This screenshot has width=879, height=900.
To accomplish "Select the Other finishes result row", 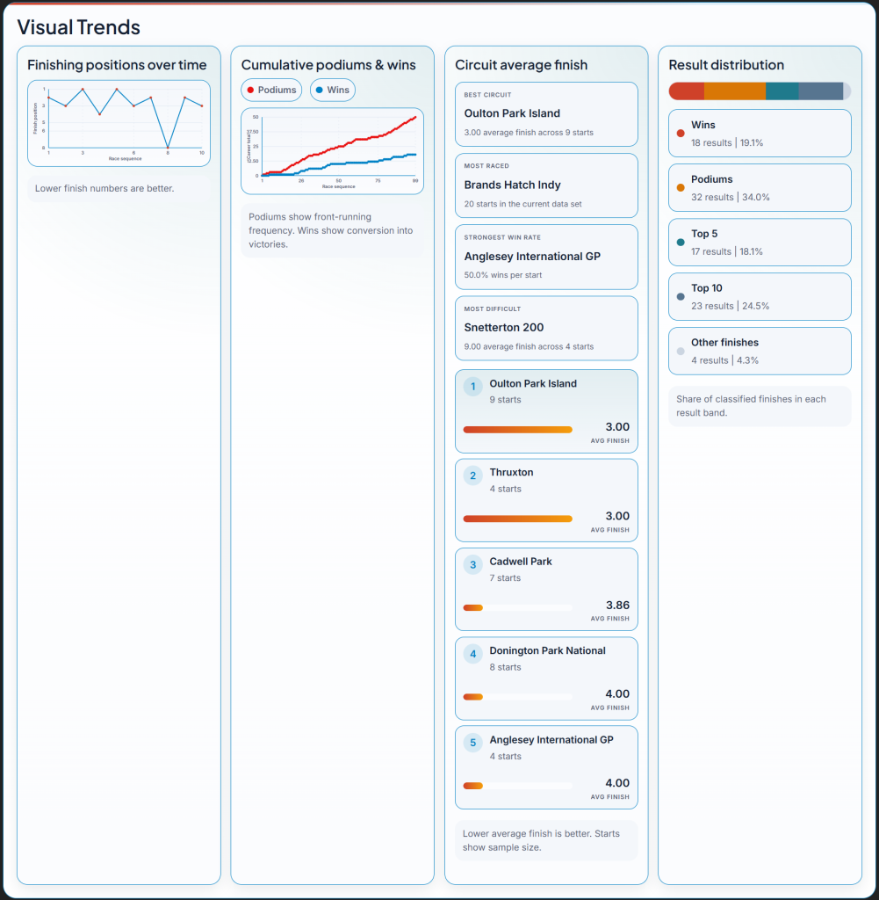I will [x=760, y=351].
